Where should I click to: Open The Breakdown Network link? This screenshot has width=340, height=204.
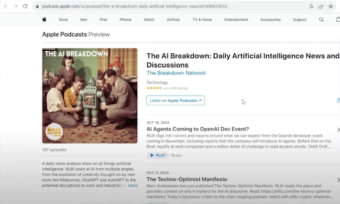pos(176,73)
